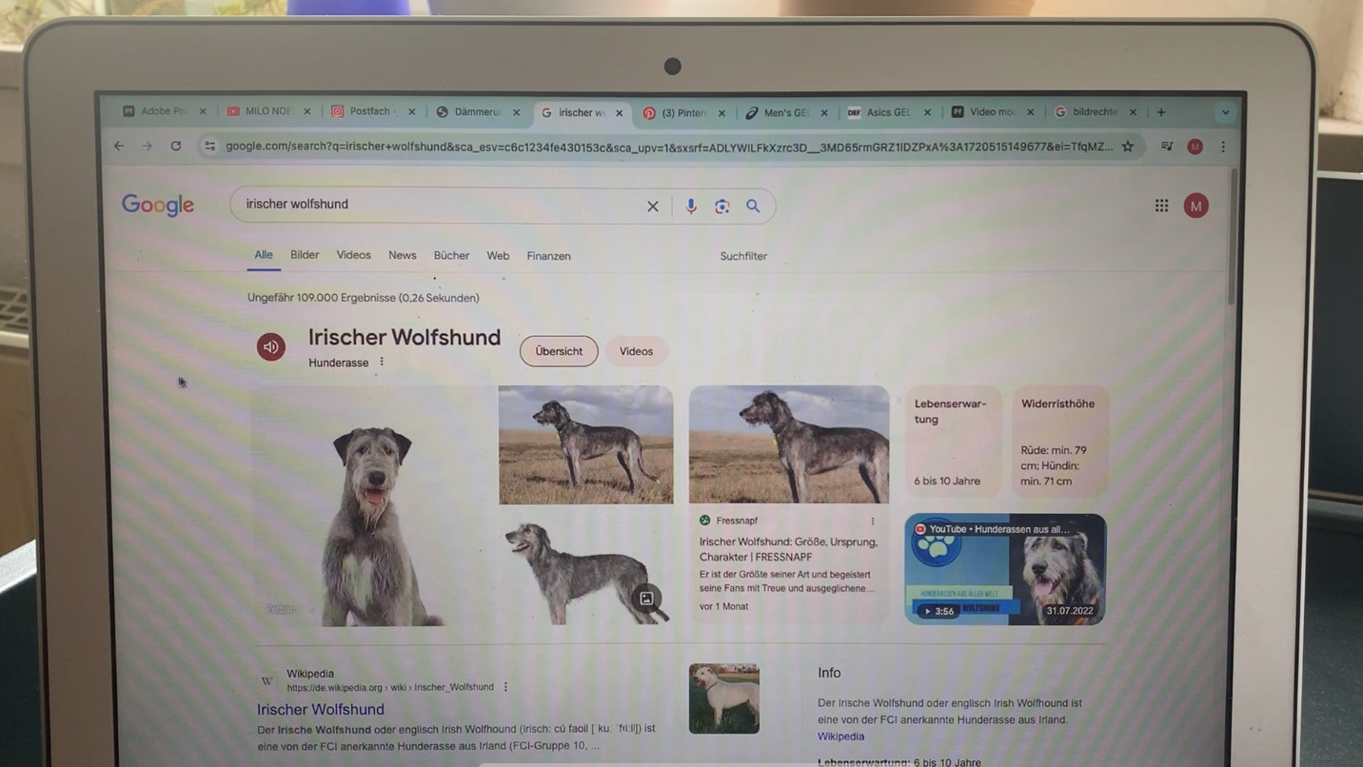Close the Adobe Portfolio tab
Viewport: 1363px width, 767px height.
202,111
